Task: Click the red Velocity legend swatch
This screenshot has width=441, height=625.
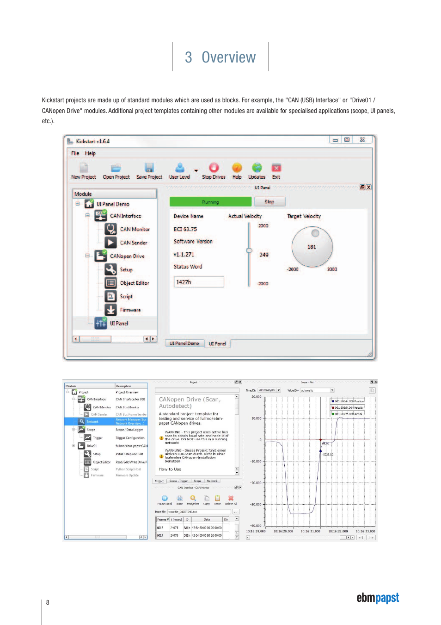Action: [x=333, y=408]
